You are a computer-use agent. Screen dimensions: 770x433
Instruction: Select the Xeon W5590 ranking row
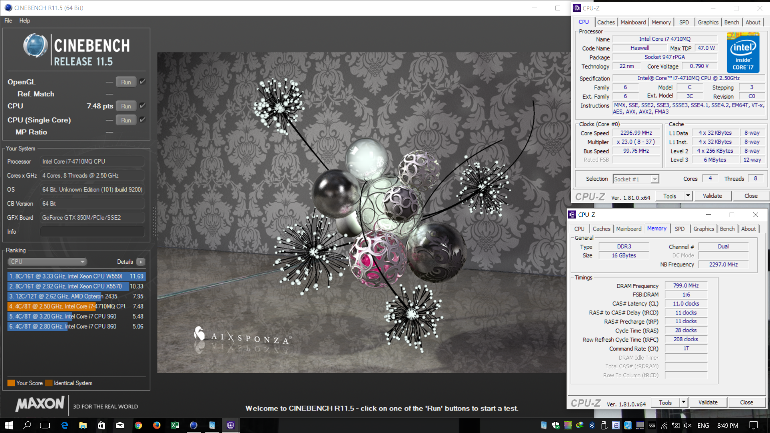point(76,276)
